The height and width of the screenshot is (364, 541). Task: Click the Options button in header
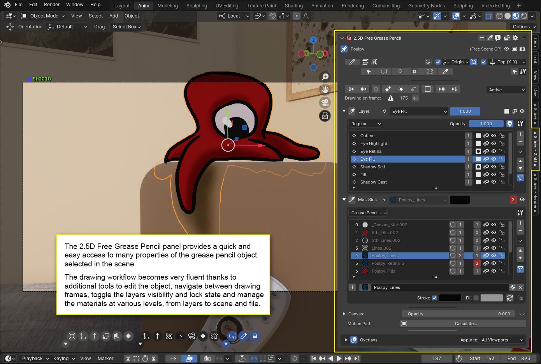pyautogui.click(x=523, y=27)
